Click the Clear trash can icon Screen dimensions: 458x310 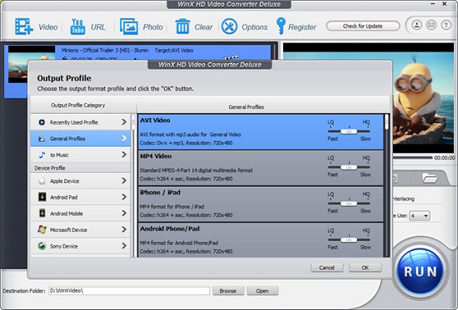182,27
